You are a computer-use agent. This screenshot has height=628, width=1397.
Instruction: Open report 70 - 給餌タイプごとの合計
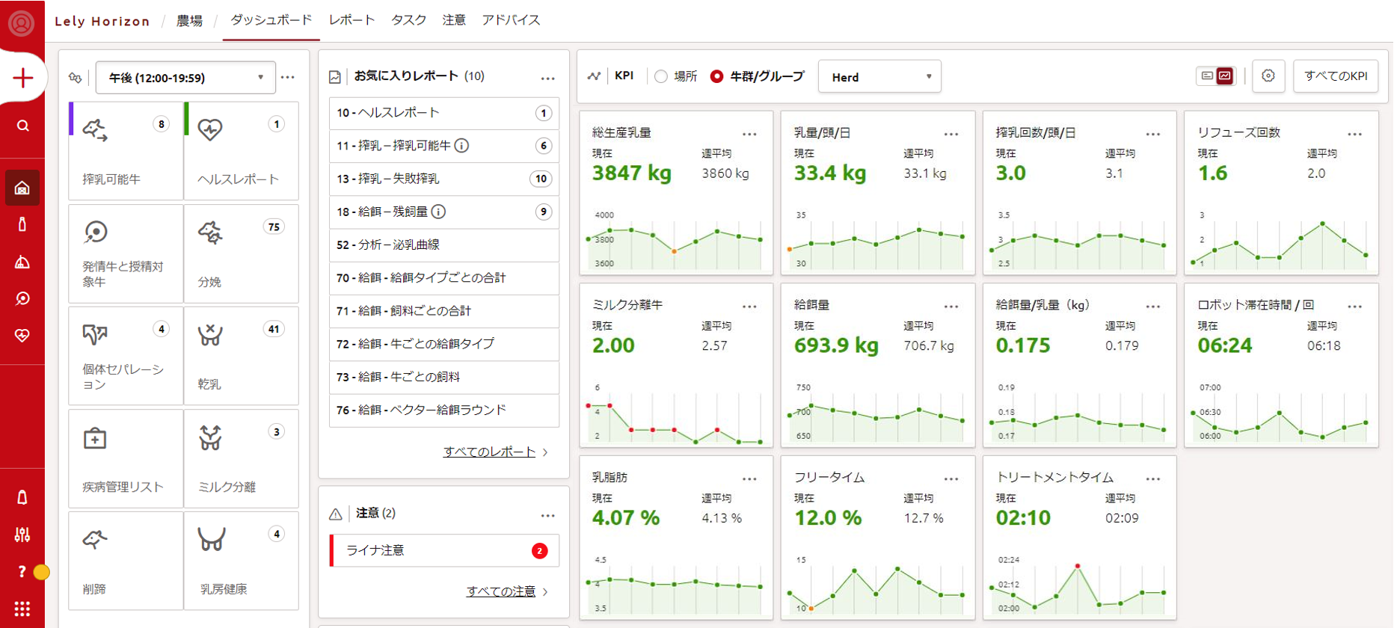point(444,277)
